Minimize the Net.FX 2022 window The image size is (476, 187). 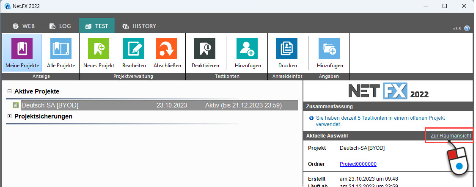pyautogui.click(x=425, y=6)
